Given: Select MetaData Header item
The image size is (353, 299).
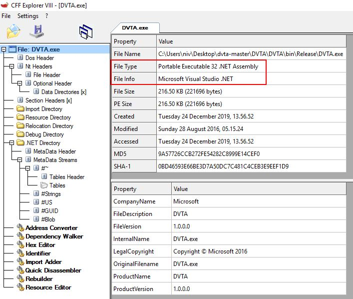Looking at the screenshot, I should pyautogui.click(x=54, y=151).
